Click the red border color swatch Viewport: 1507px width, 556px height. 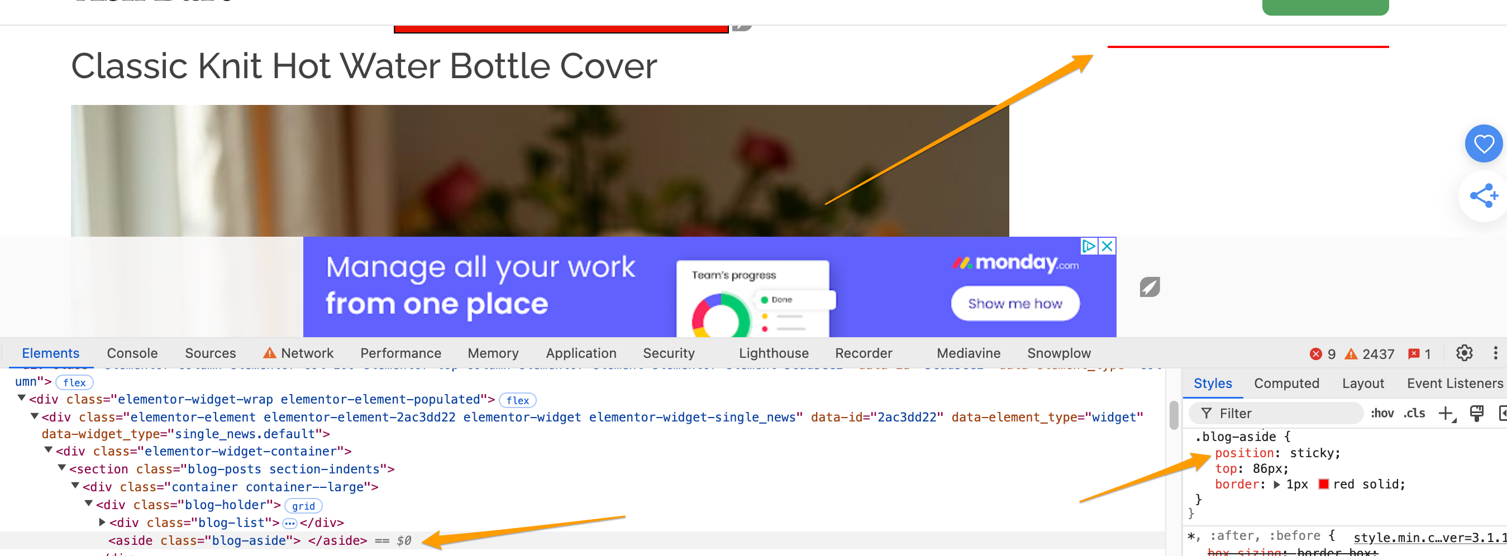point(1323,484)
